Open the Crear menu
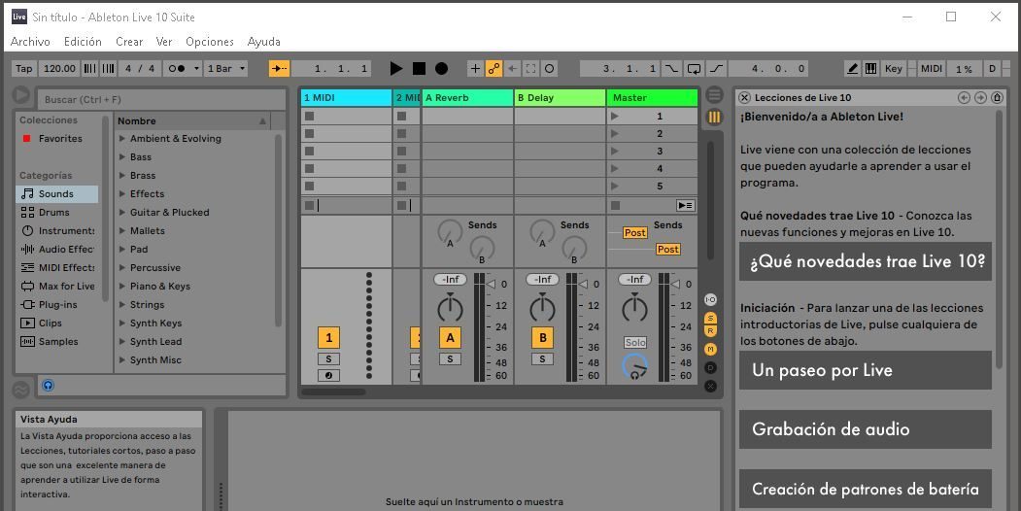The height and width of the screenshot is (511, 1021). coord(129,42)
